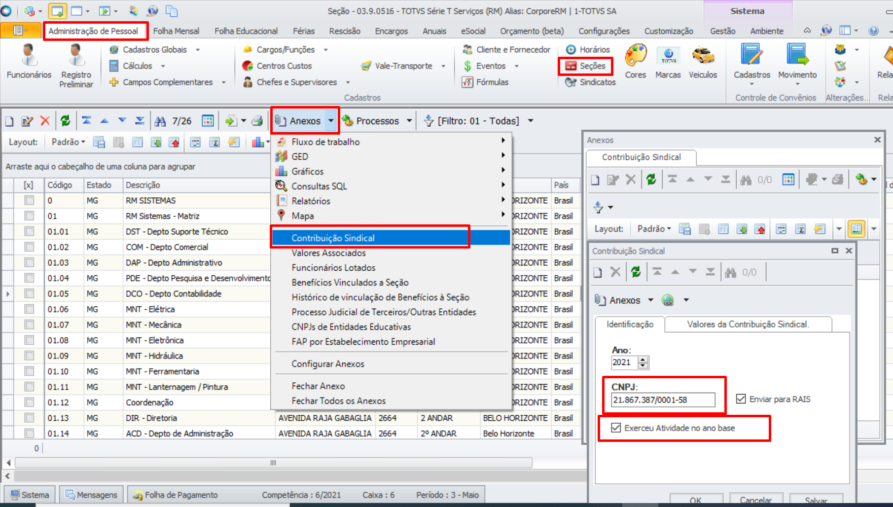Expand the Cadastros Globais dropdown
This screenshot has width=893, height=507.
198,50
